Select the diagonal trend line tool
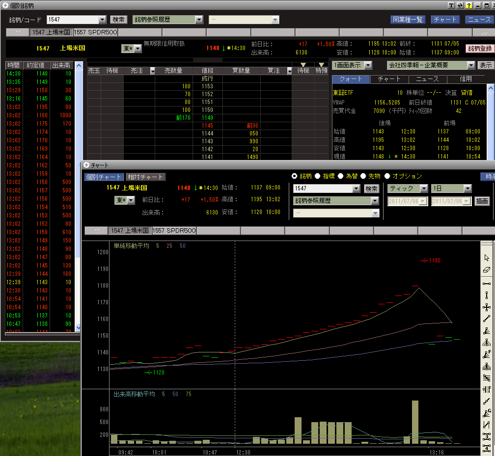Screen dimensions: 495x456 tap(487, 319)
